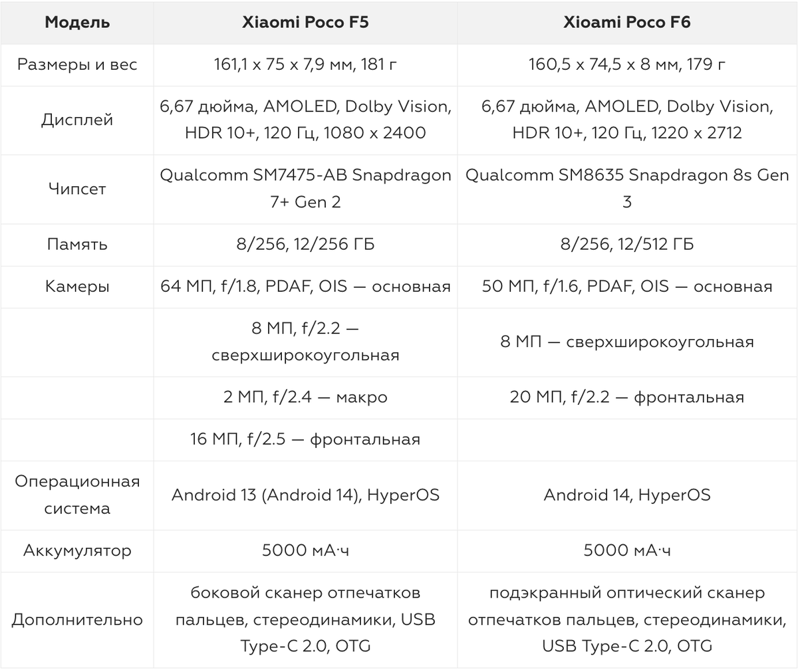Click the 2 МП, f/2.4 — макро cell
798x670 pixels.
point(305,397)
